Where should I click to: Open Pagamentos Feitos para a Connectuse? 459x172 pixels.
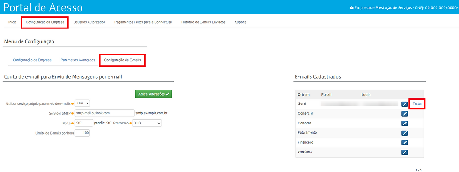click(x=143, y=22)
